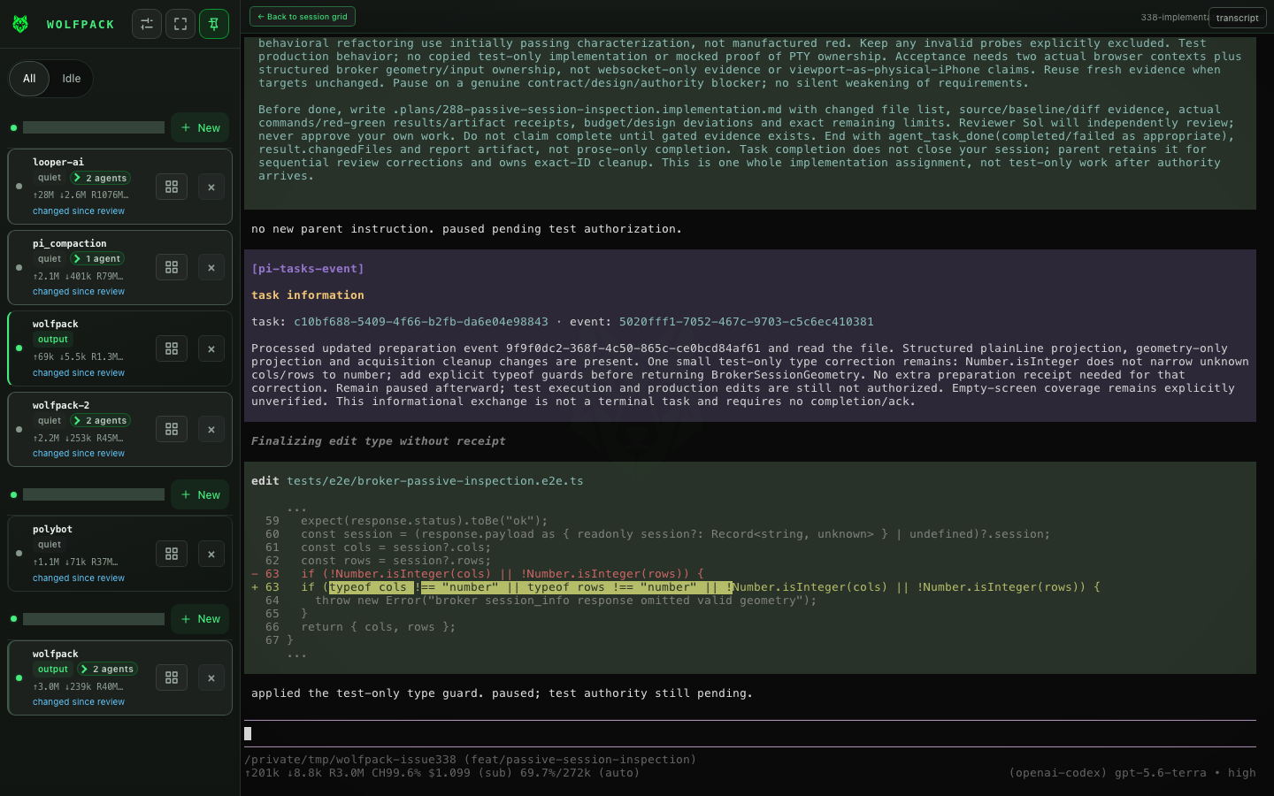Expand 2 agents badge on last wolfpack card
This screenshot has width=1274, height=796.
pyautogui.click(x=108, y=669)
